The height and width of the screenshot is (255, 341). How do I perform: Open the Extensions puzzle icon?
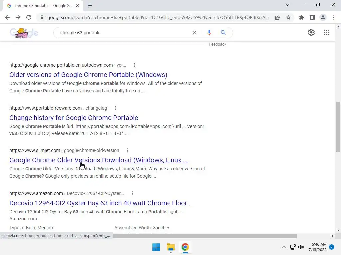click(x=302, y=17)
